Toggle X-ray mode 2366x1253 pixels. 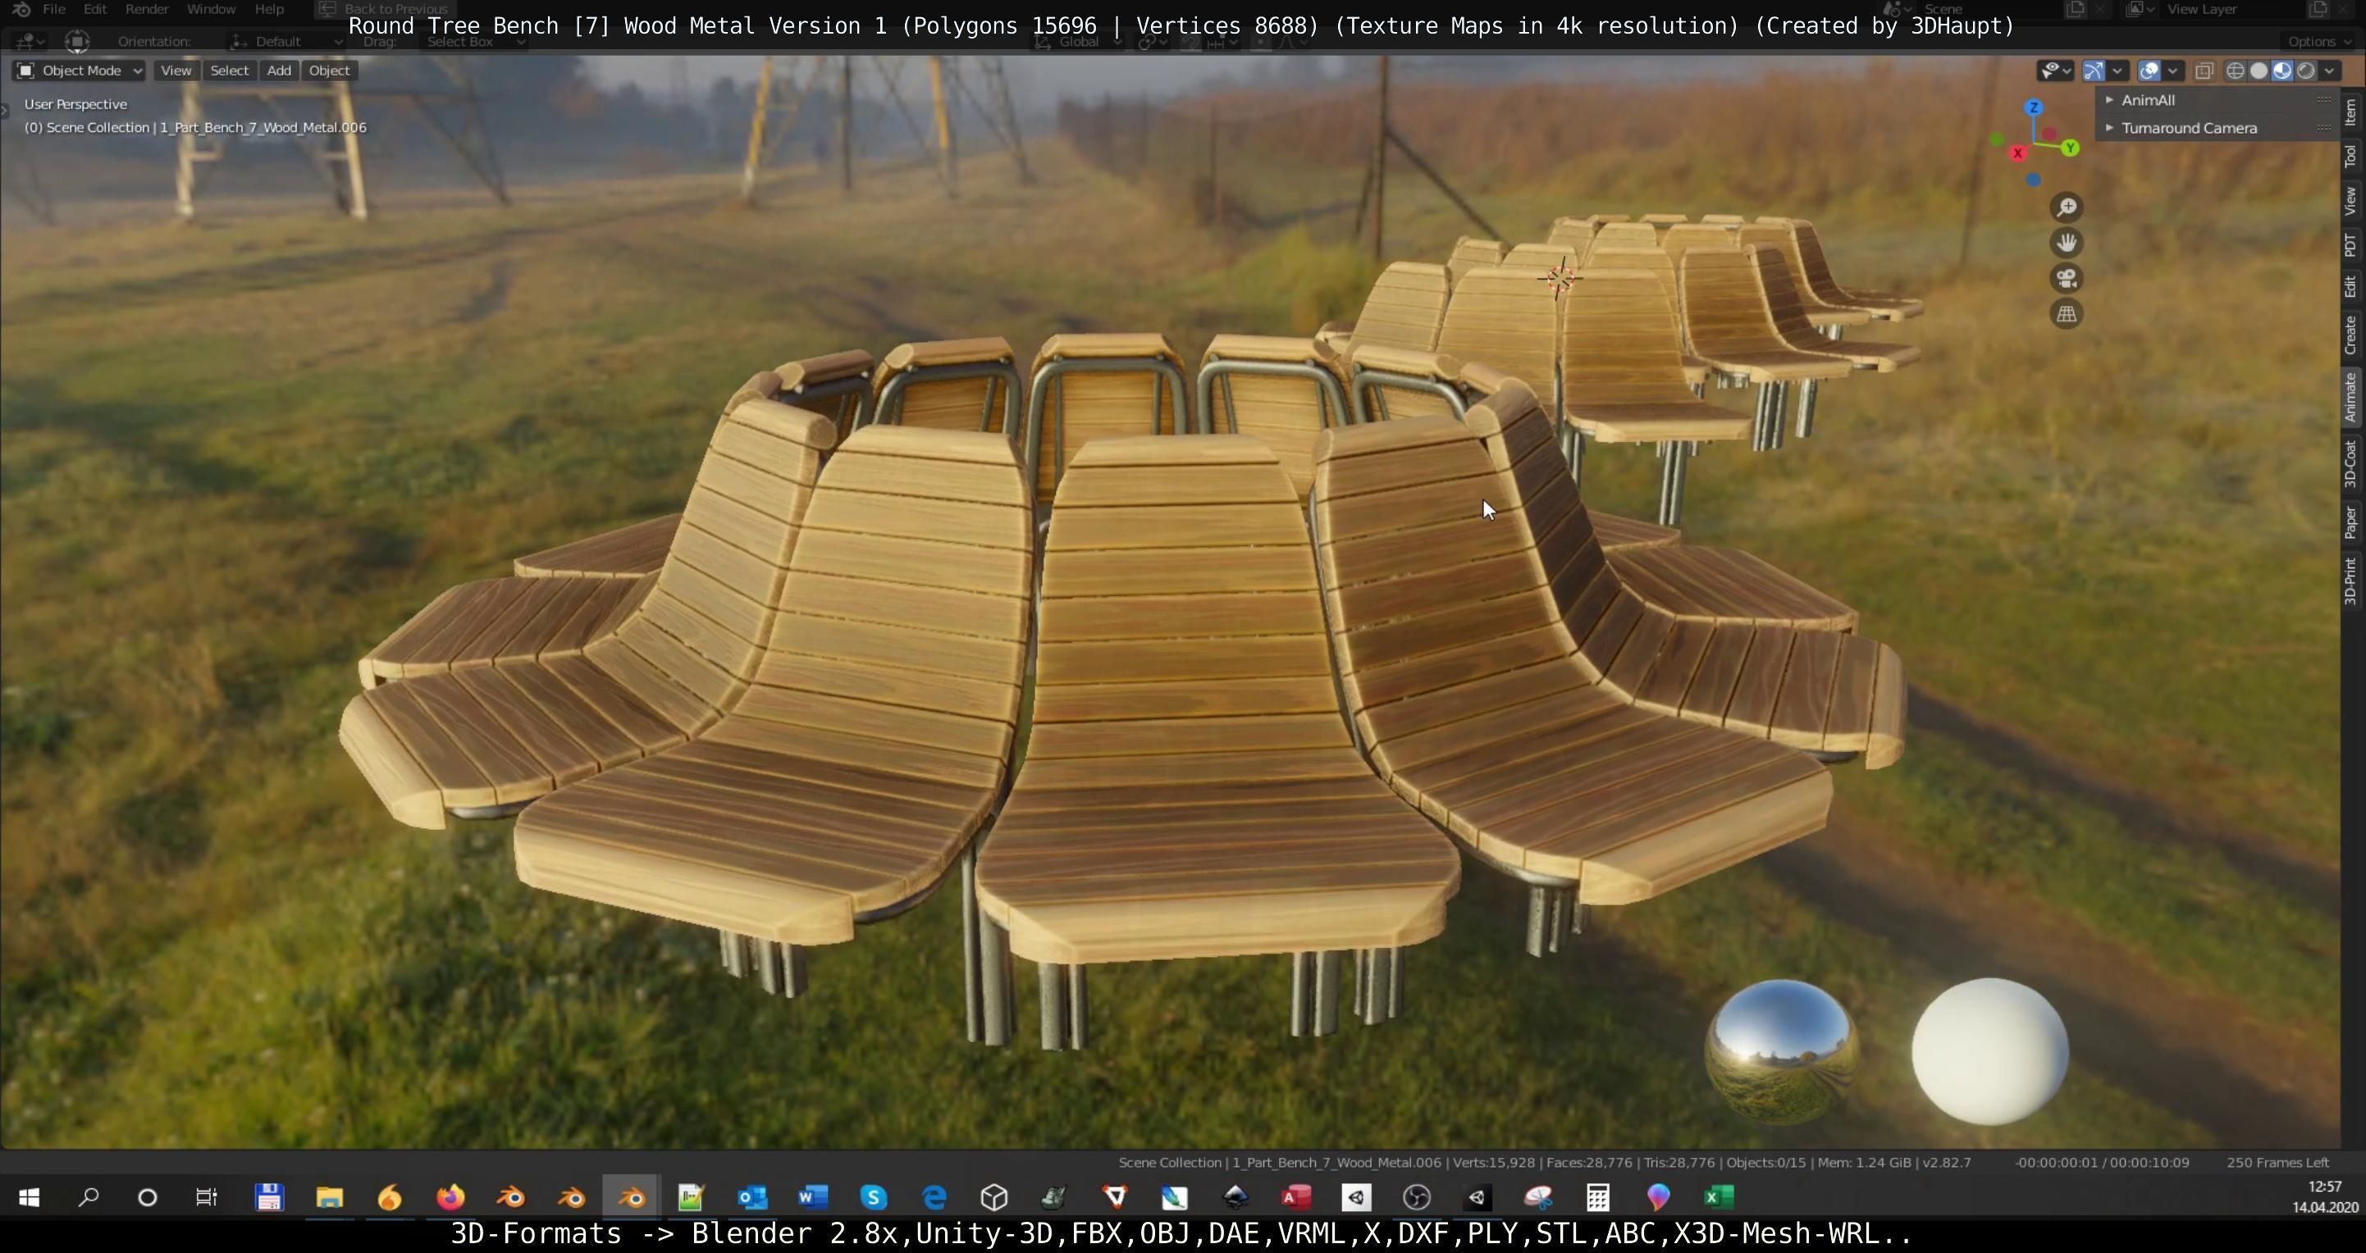2204,71
